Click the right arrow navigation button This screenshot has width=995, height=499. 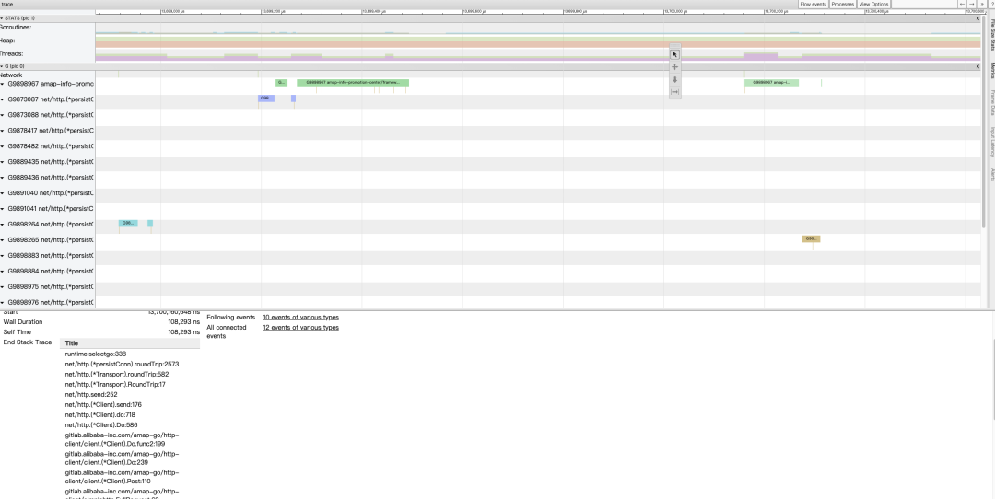click(972, 5)
